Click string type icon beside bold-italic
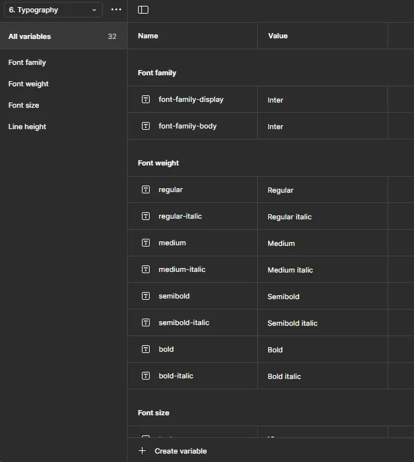Screen dimensions: 414x462 click(146, 376)
